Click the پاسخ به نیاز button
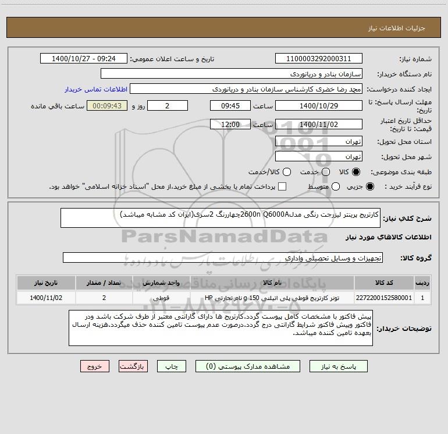Image resolution: width=448 pixels, height=434 pixels. click(x=338, y=366)
